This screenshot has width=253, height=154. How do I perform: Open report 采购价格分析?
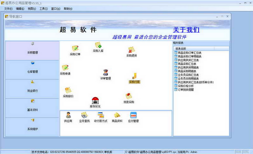click(x=184, y=86)
